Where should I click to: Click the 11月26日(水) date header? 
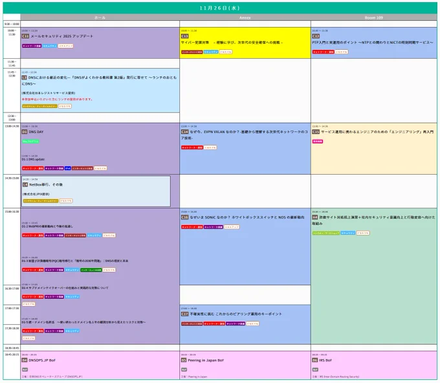click(220, 8)
